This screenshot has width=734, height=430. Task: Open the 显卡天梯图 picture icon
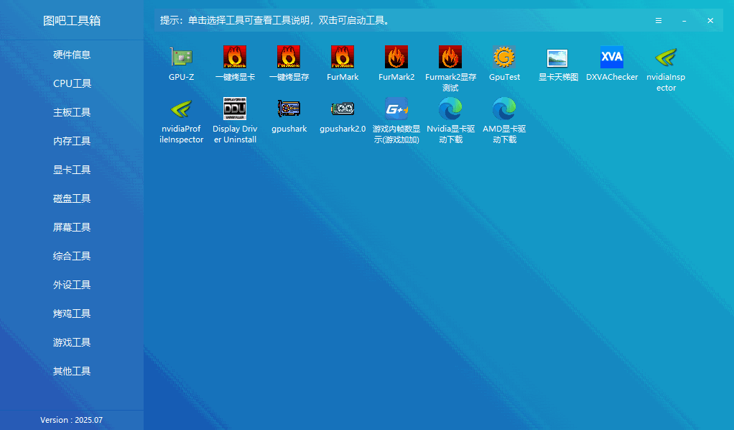[x=558, y=58]
